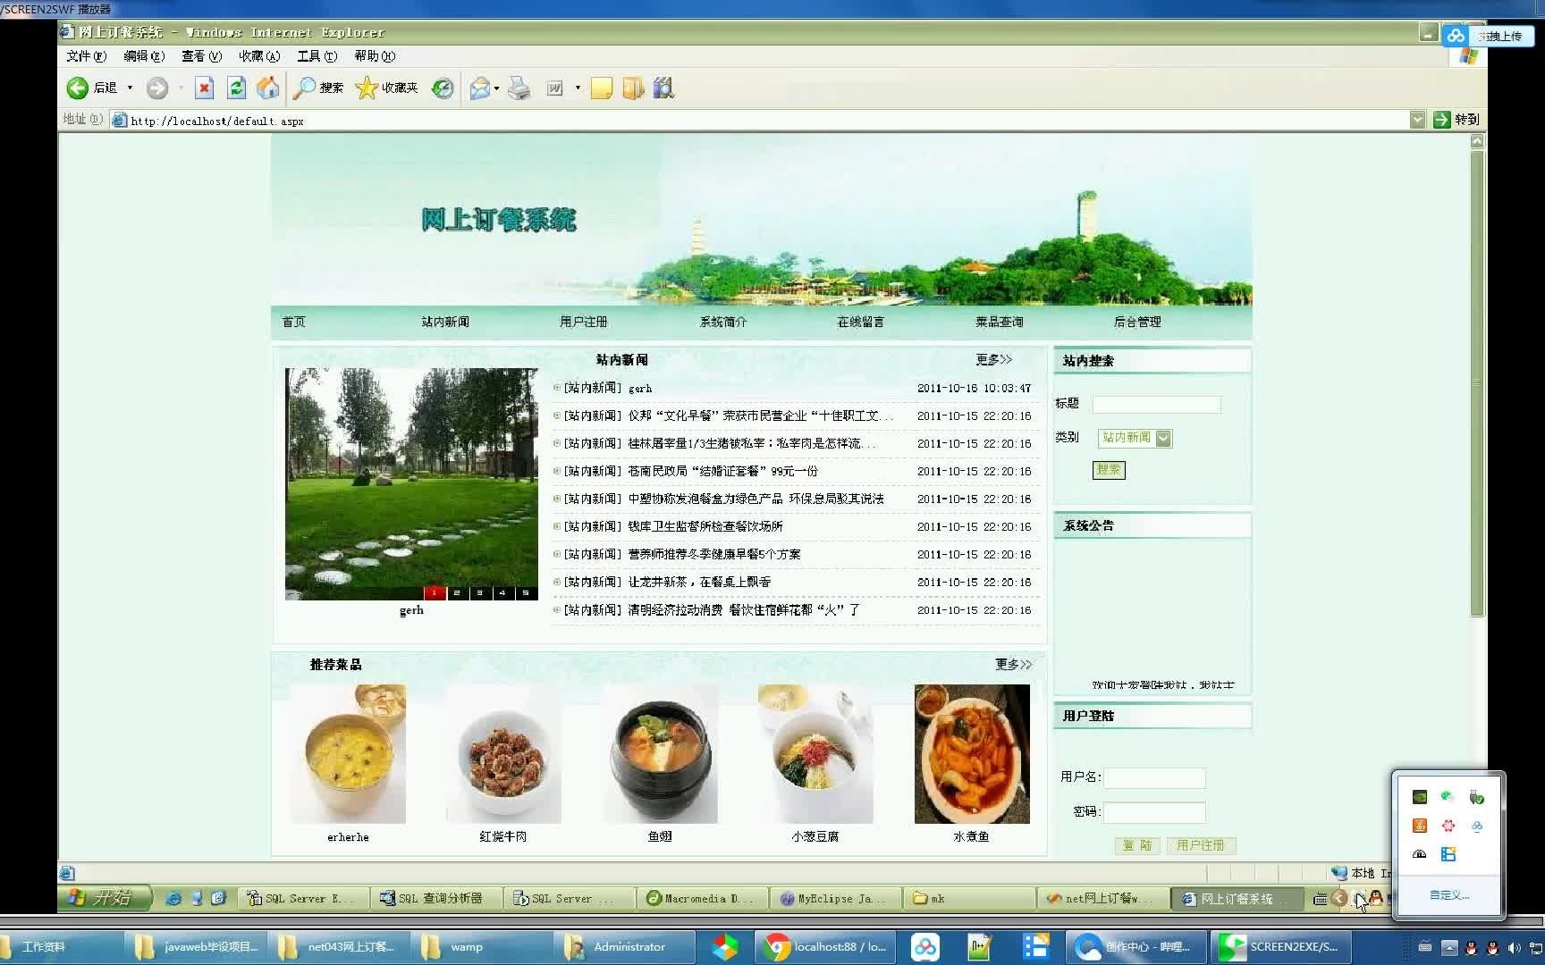Click 用户注册 button in login panel

pyautogui.click(x=1201, y=845)
